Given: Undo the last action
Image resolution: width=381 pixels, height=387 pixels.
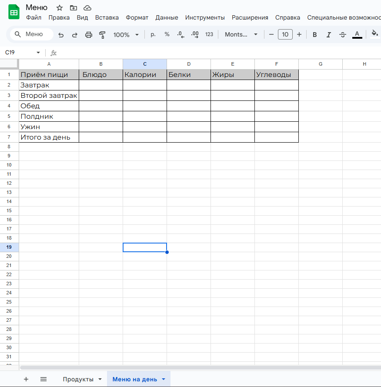Looking at the screenshot, I should tap(61, 34).
